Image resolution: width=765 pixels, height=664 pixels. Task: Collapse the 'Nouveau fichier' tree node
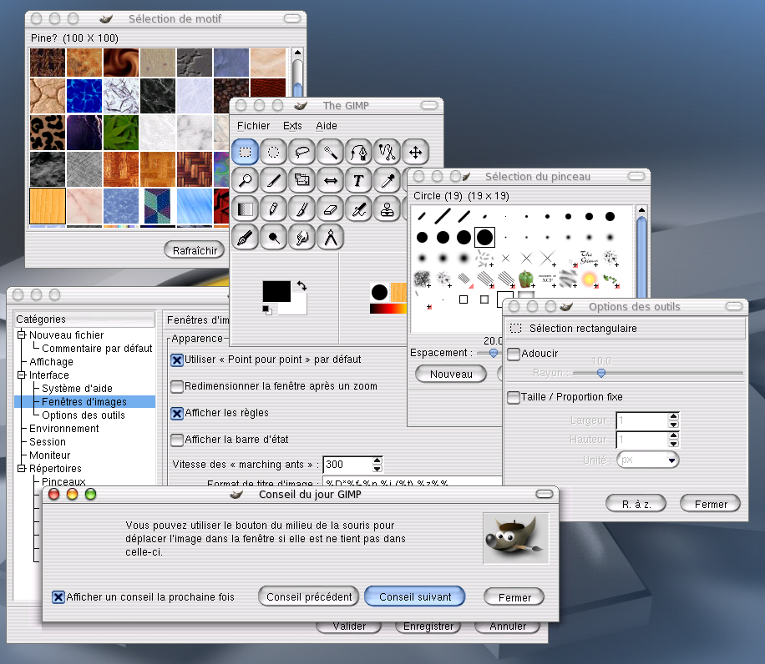[x=21, y=335]
